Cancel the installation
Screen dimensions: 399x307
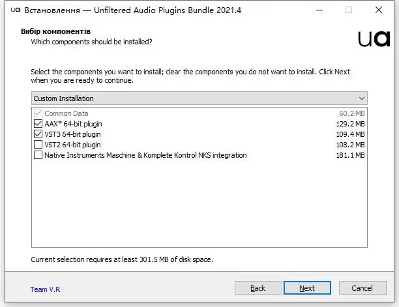coord(362,288)
